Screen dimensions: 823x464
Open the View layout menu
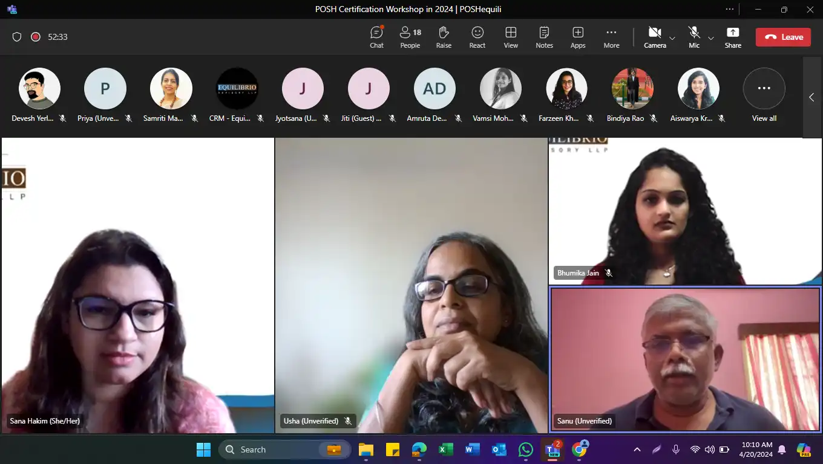pyautogui.click(x=511, y=37)
